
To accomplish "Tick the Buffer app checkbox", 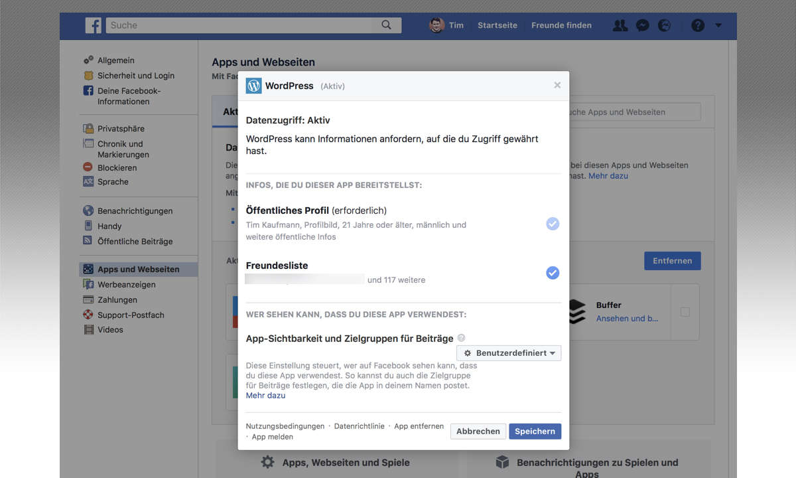I will click(685, 312).
